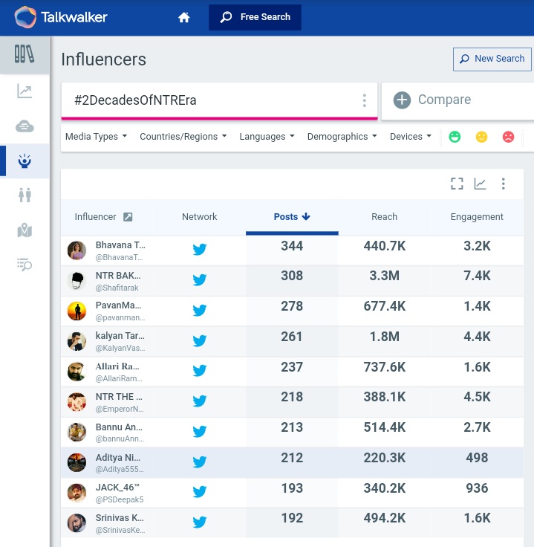This screenshot has width=534, height=547.
Task: Expand the Media Types dropdown
Action: 96,137
